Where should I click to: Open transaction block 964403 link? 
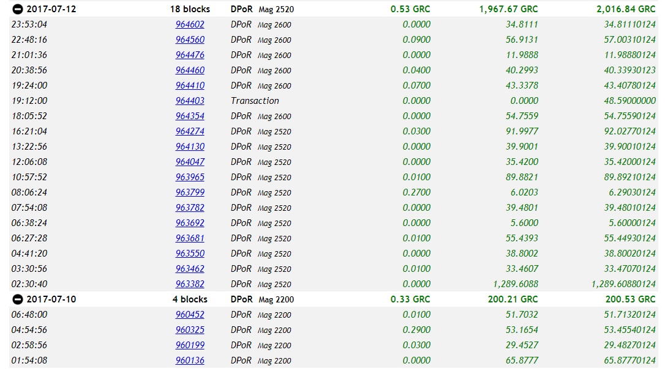[190, 101]
